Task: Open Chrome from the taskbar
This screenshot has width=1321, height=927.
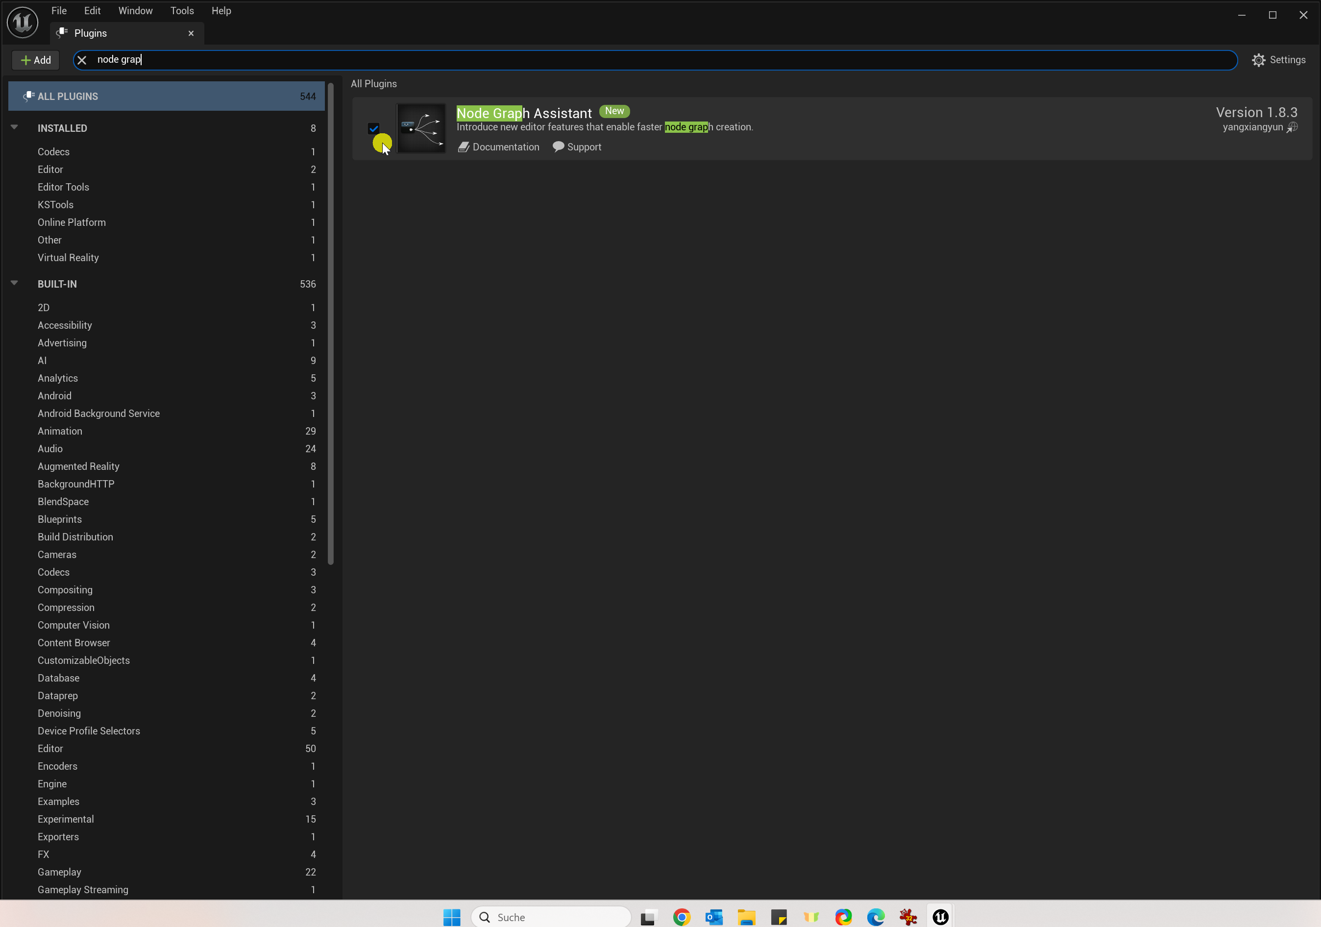Action: click(x=682, y=917)
